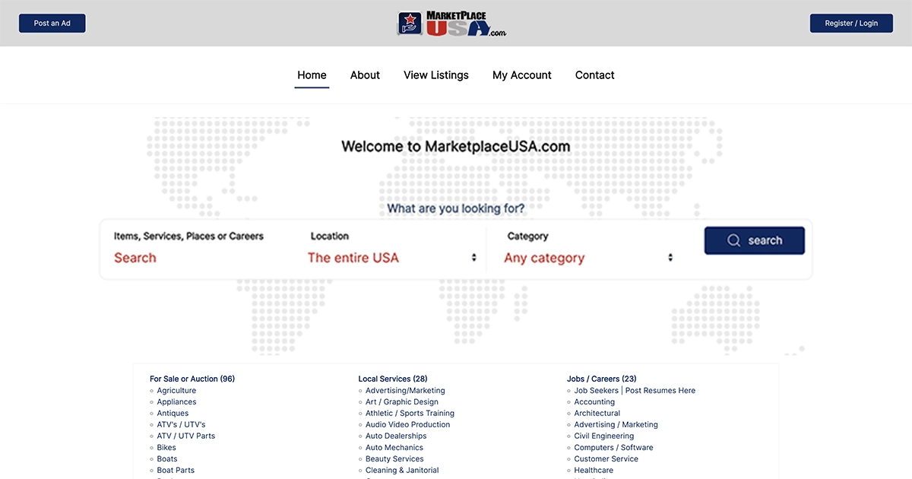This screenshot has width=912, height=479.
Task: Open the Contact page
Action: (595, 75)
